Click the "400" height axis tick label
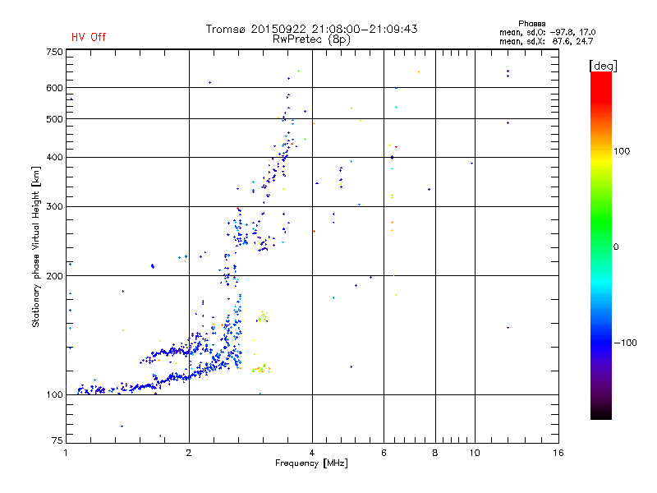This screenshot has width=657, height=493. (54, 158)
